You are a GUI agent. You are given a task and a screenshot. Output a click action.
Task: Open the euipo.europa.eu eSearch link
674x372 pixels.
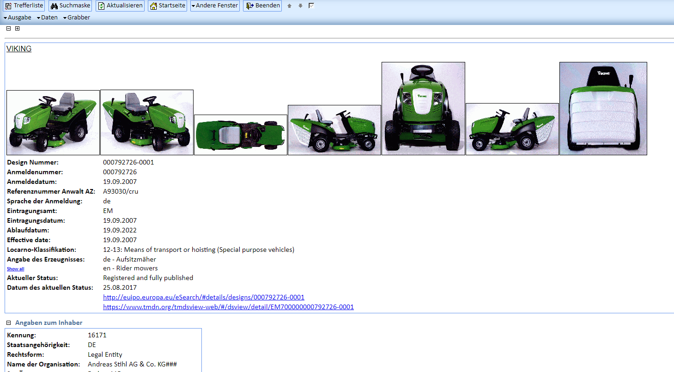tap(204, 297)
